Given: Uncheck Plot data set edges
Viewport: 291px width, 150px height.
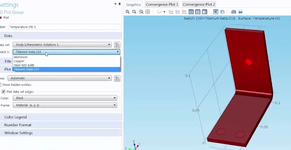Looking at the screenshot, I should point(4,92).
